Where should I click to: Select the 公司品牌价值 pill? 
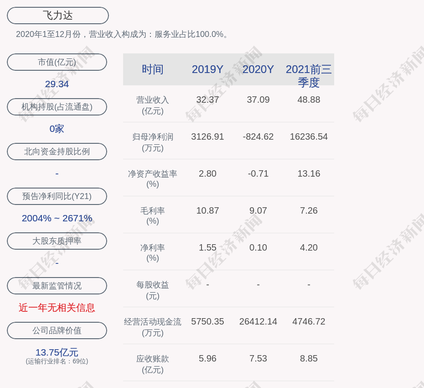pos(57,330)
